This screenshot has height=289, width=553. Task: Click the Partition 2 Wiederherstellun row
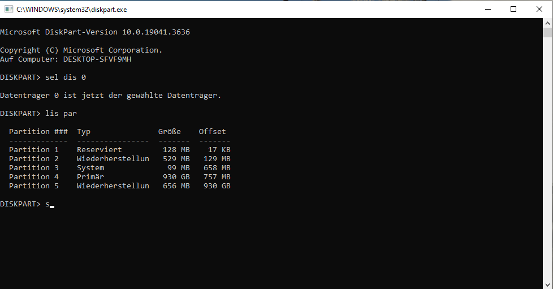tap(119, 159)
